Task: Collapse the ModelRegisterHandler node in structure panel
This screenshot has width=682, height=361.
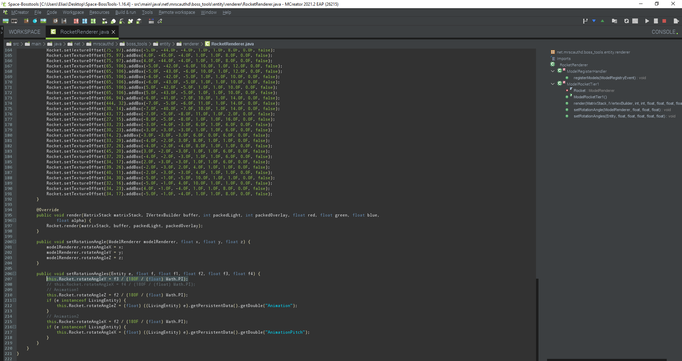Action: coord(553,71)
